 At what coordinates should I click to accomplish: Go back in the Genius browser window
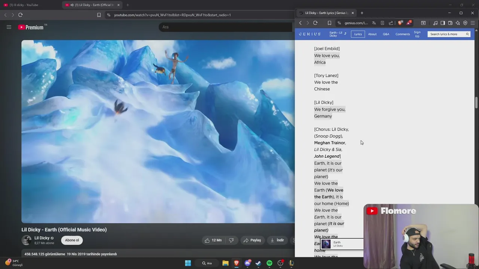click(300, 23)
